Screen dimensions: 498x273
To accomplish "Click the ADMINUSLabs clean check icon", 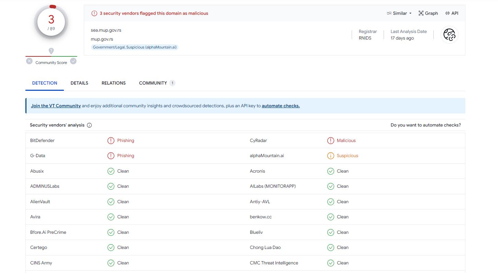I will pyautogui.click(x=111, y=186).
